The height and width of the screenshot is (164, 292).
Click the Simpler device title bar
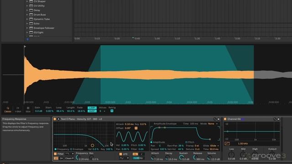136,119
